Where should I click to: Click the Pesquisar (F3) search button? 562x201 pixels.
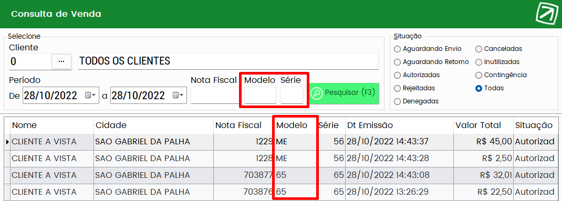pos(344,93)
